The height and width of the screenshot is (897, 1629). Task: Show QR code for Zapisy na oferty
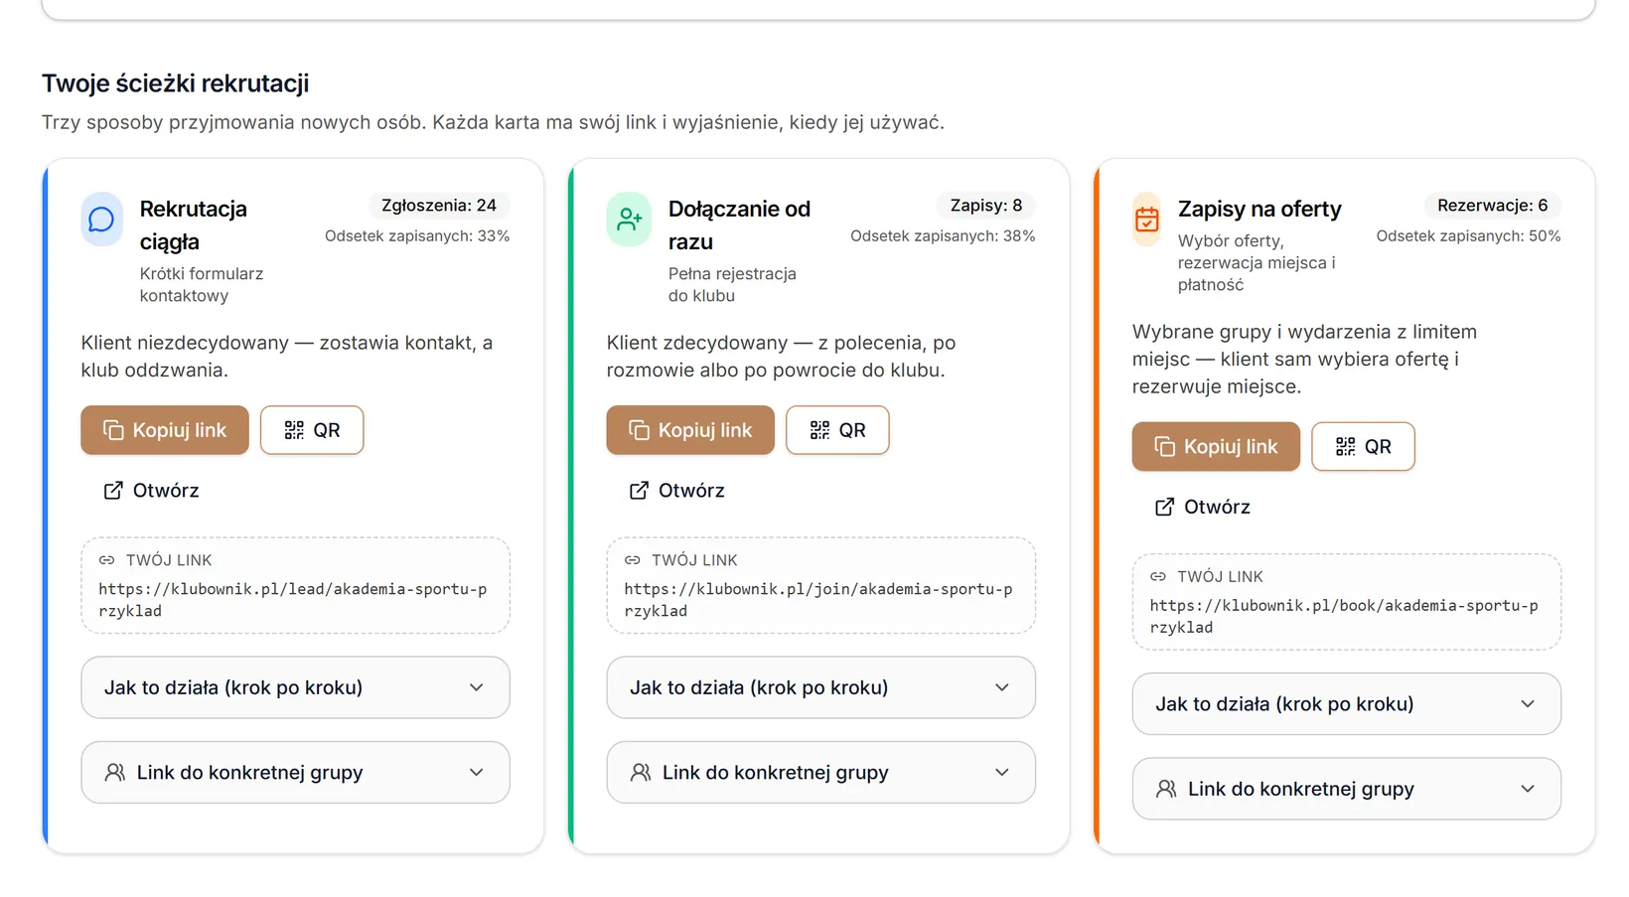tap(1363, 447)
